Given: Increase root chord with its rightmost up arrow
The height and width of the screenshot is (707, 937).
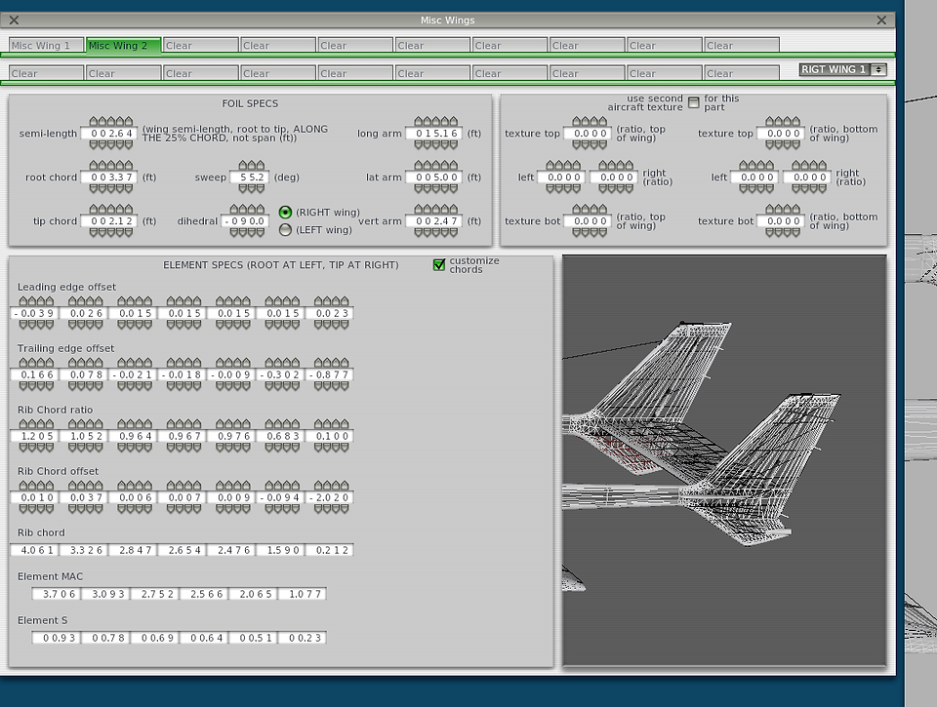Looking at the screenshot, I should (x=129, y=166).
